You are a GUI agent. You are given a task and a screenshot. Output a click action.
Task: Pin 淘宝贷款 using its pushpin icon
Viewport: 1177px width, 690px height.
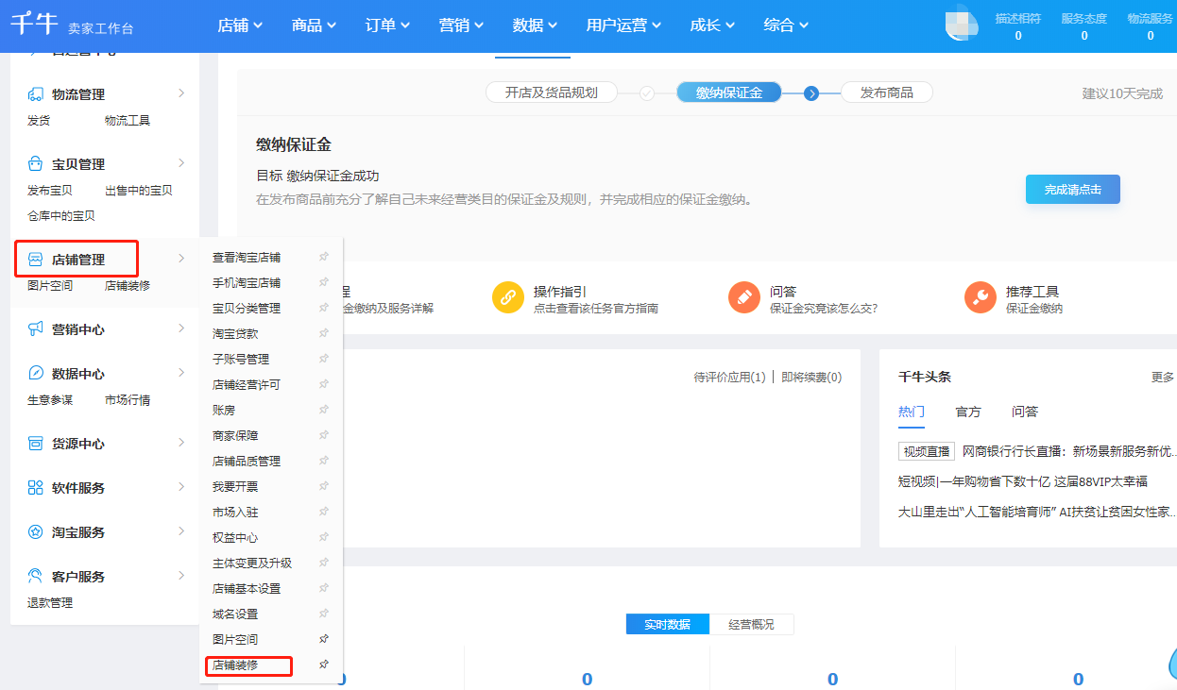(323, 332)
